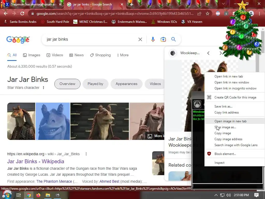Image resolution: width=265 pixels, height=199 pixels.
Task: Switch to Images results
Action: pyautogui.click(x=32, y=55)
